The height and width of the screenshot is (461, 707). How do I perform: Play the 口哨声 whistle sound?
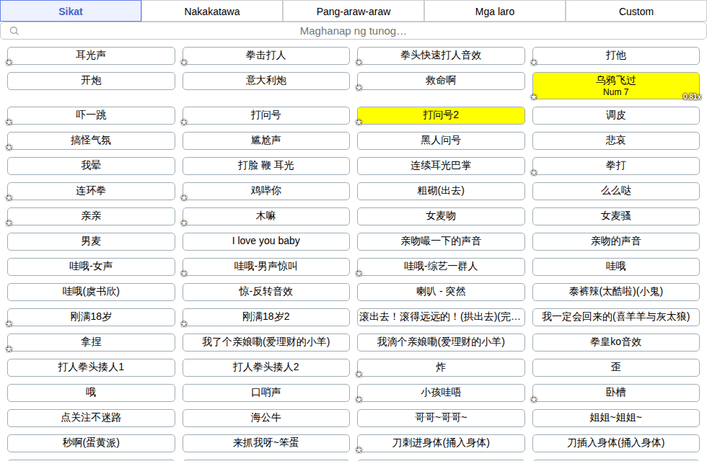coord(266,393)
